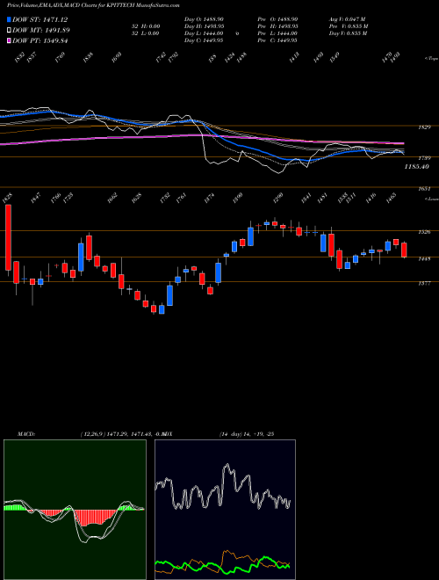Image resolution: width=439 pixels, height=580 pixels.
Task: Click the 'Pre H: 1493.95' value
Action: [x=277, y=26]
